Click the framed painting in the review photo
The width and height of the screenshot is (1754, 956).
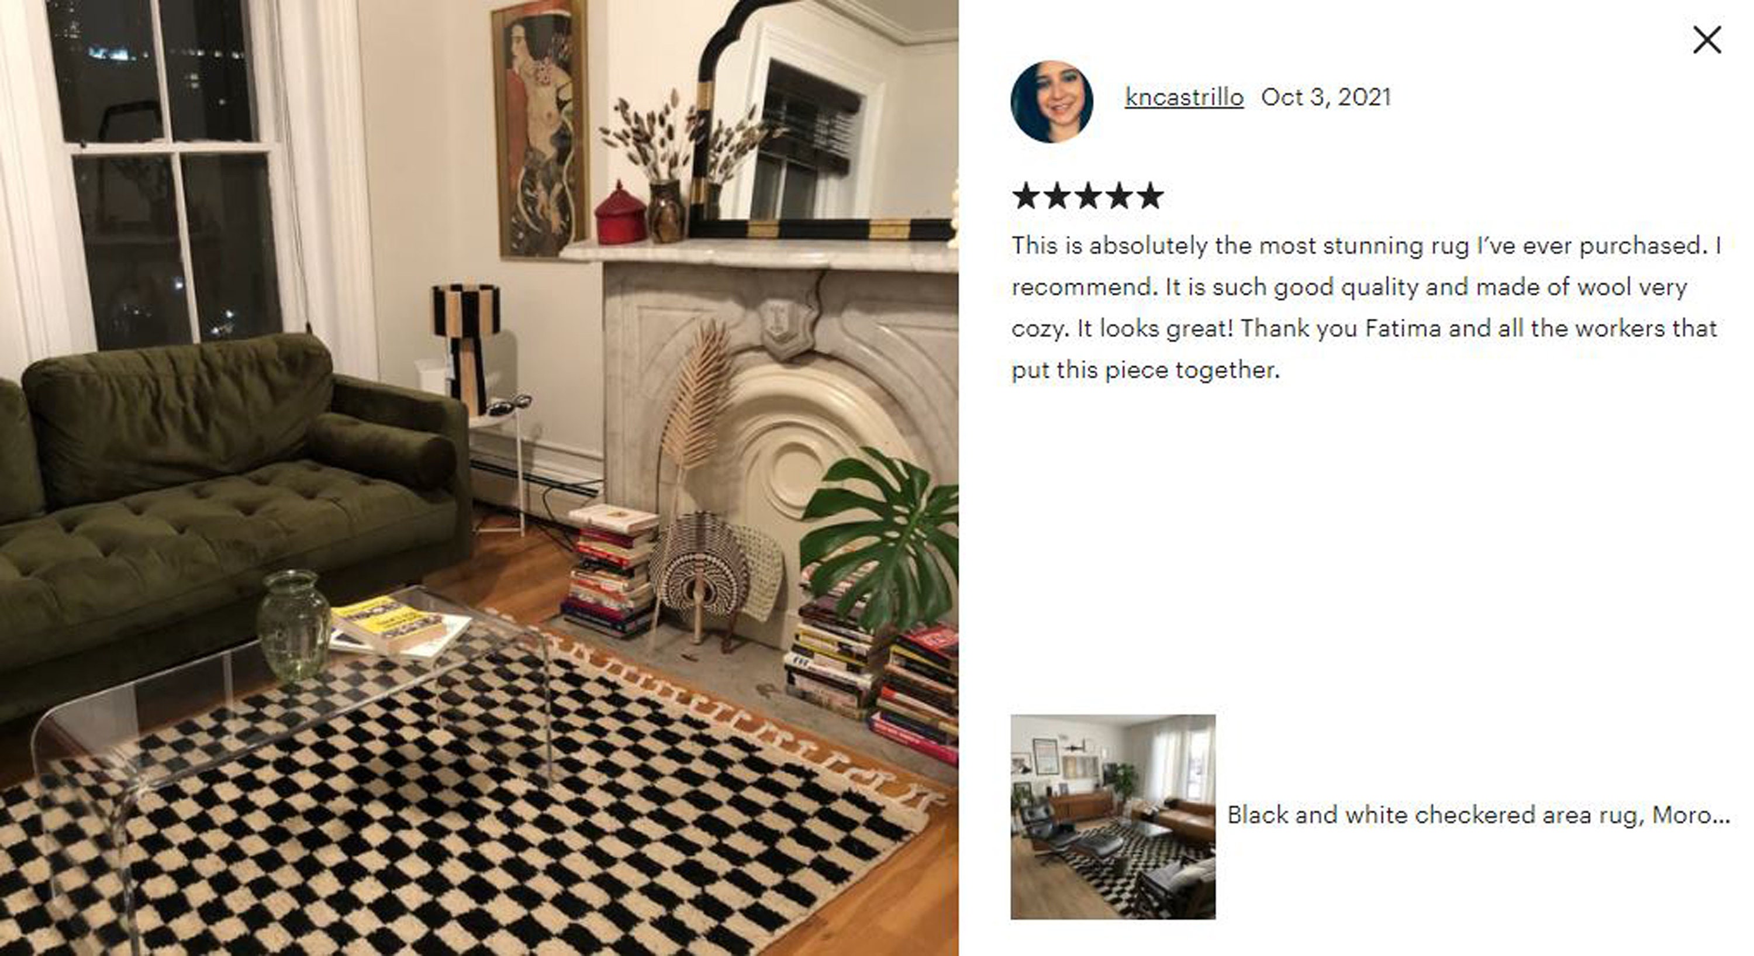point(540,128)
